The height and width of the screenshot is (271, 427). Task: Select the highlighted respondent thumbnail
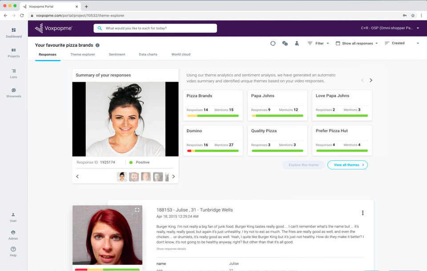click(121, 176)
